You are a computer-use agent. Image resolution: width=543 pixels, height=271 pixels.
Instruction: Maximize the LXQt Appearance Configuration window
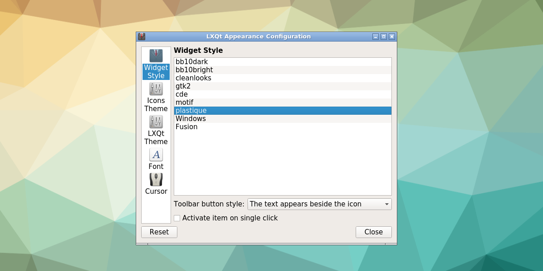(x=384, y=37)
